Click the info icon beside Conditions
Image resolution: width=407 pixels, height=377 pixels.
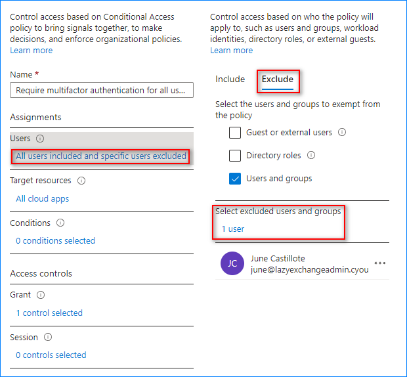(60, 223)
